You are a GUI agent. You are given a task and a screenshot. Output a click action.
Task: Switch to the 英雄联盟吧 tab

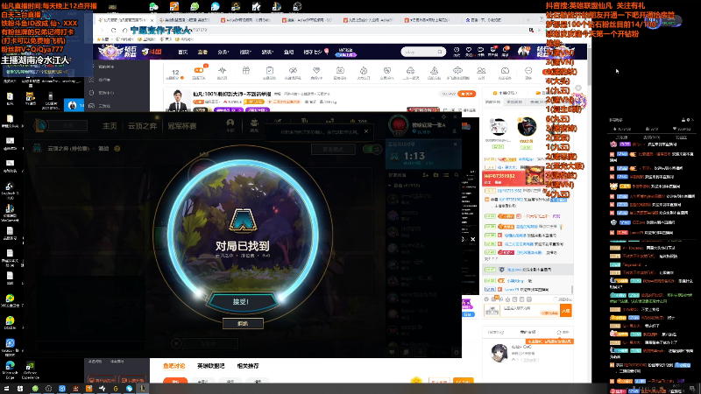coord(210,366)
